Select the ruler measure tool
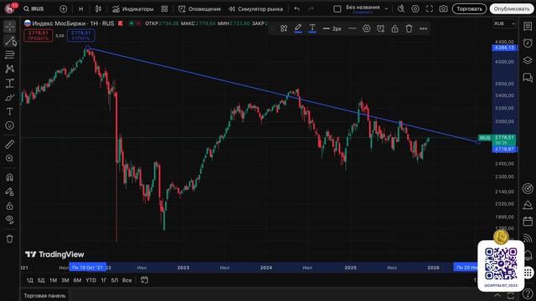 (9, 145)
